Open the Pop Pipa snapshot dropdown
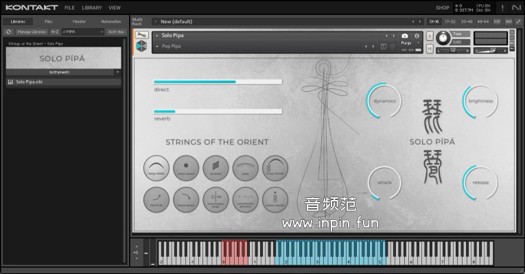Viewport: 525px width, 274px height. [x=157, y=47]
